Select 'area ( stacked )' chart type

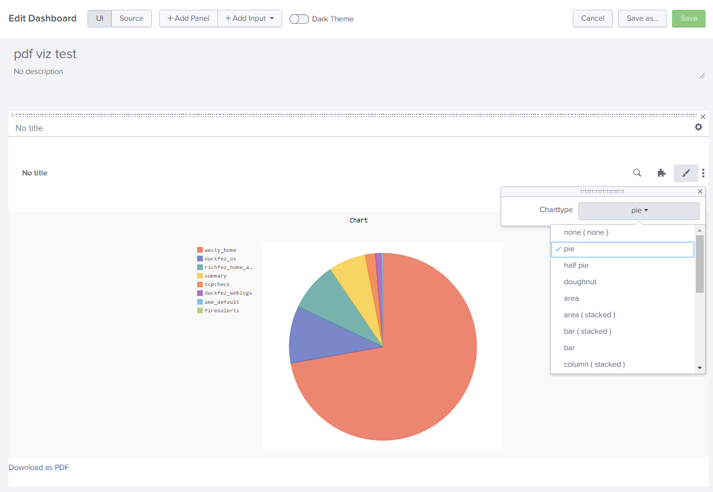click(x=622, y=315)
